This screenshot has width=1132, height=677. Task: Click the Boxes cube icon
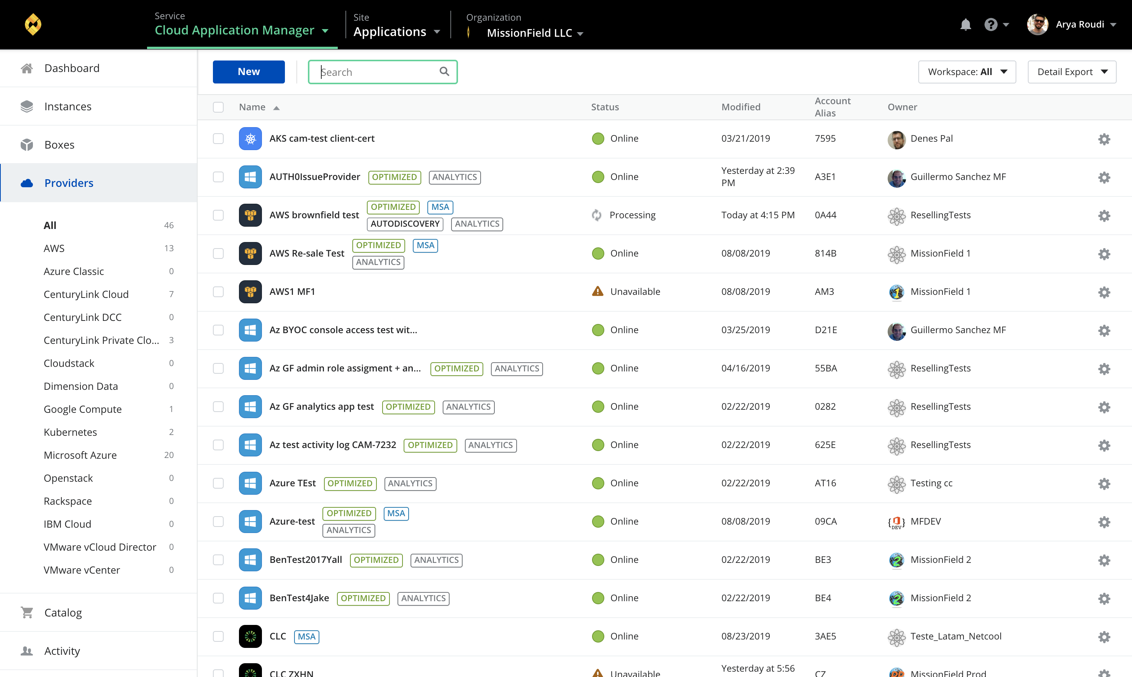point(27,145)
